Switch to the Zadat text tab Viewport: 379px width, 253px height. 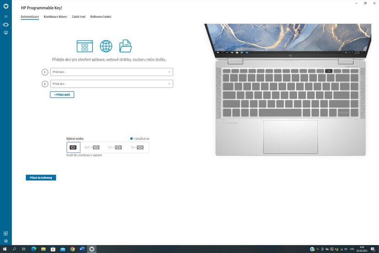[x=79, y=16]
